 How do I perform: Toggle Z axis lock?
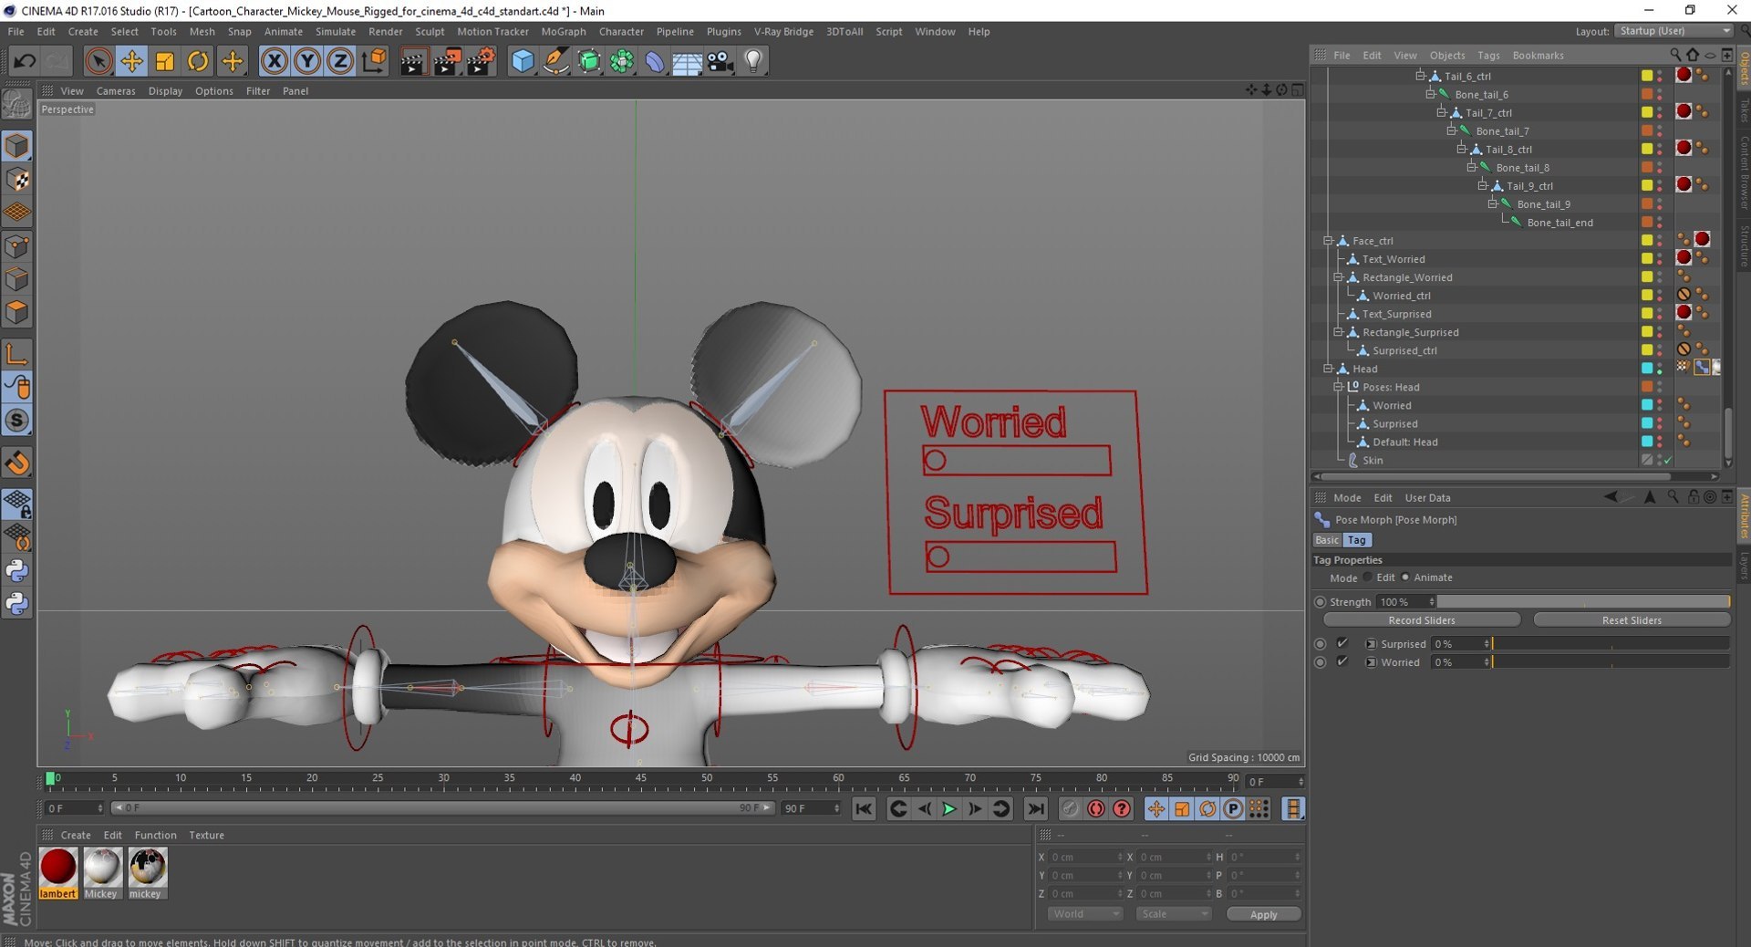point(340,61)
